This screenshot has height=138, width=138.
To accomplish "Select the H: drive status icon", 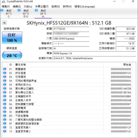I will 36,10.
